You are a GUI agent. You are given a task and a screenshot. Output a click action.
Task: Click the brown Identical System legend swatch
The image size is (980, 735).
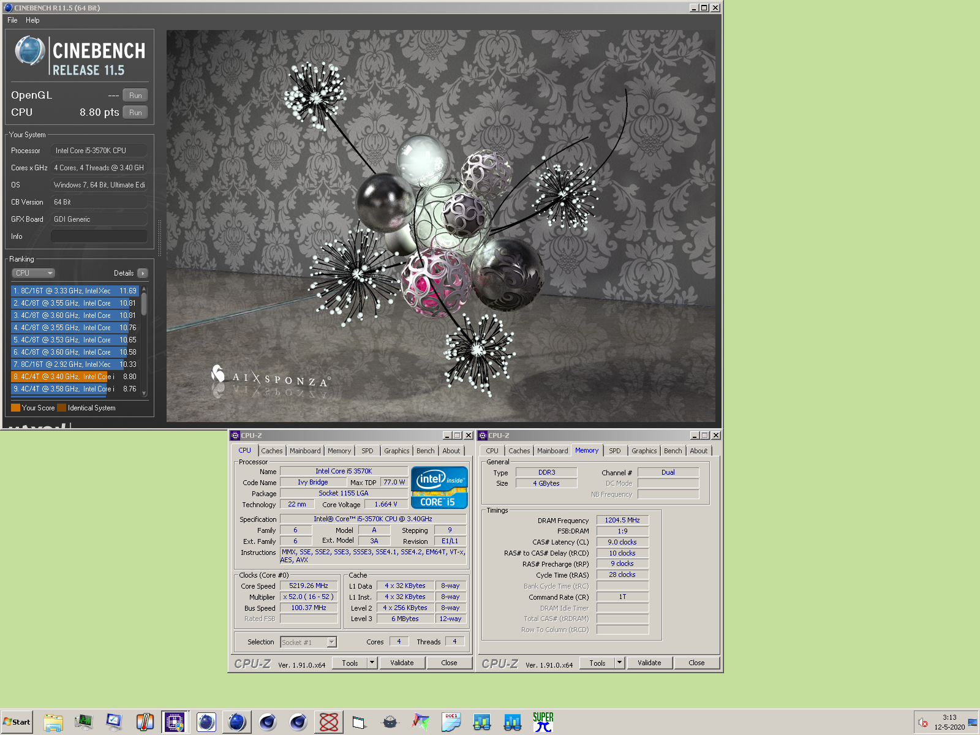coord(61,408)
